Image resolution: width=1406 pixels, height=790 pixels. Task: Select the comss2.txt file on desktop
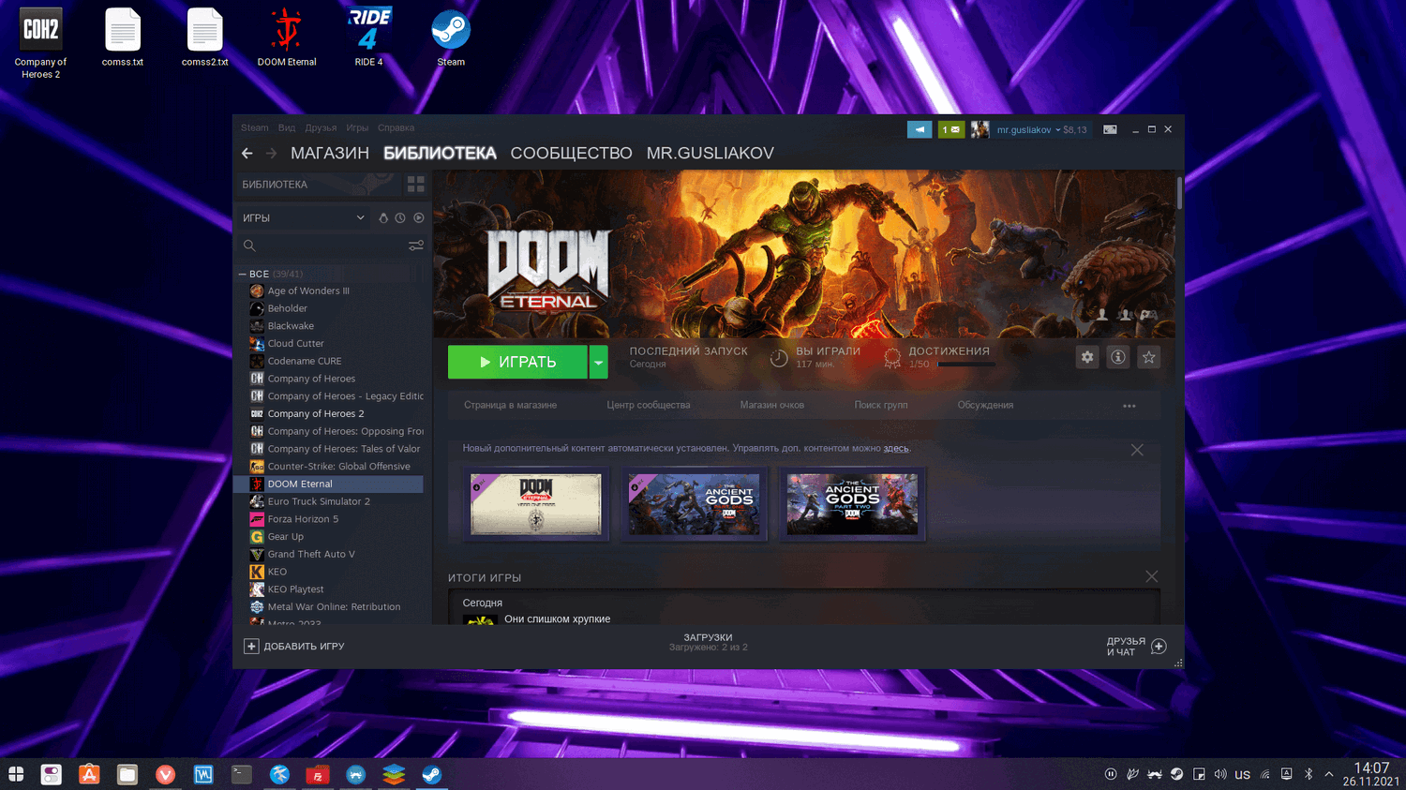204,38
